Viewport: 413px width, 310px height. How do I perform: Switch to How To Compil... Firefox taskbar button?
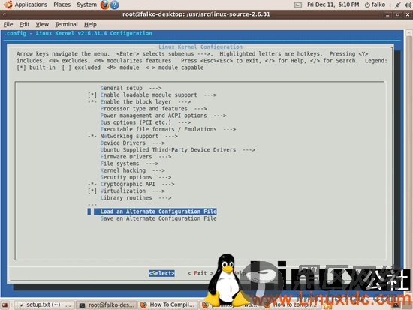tap(167, 305)
